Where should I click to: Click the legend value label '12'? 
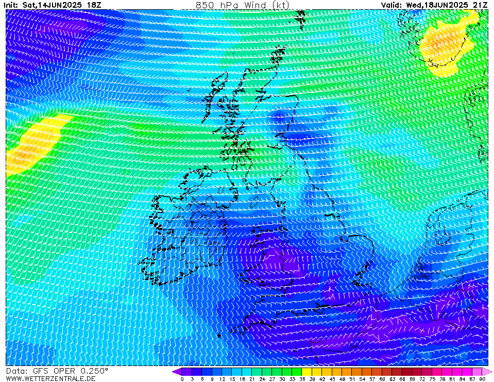[222, 379]
